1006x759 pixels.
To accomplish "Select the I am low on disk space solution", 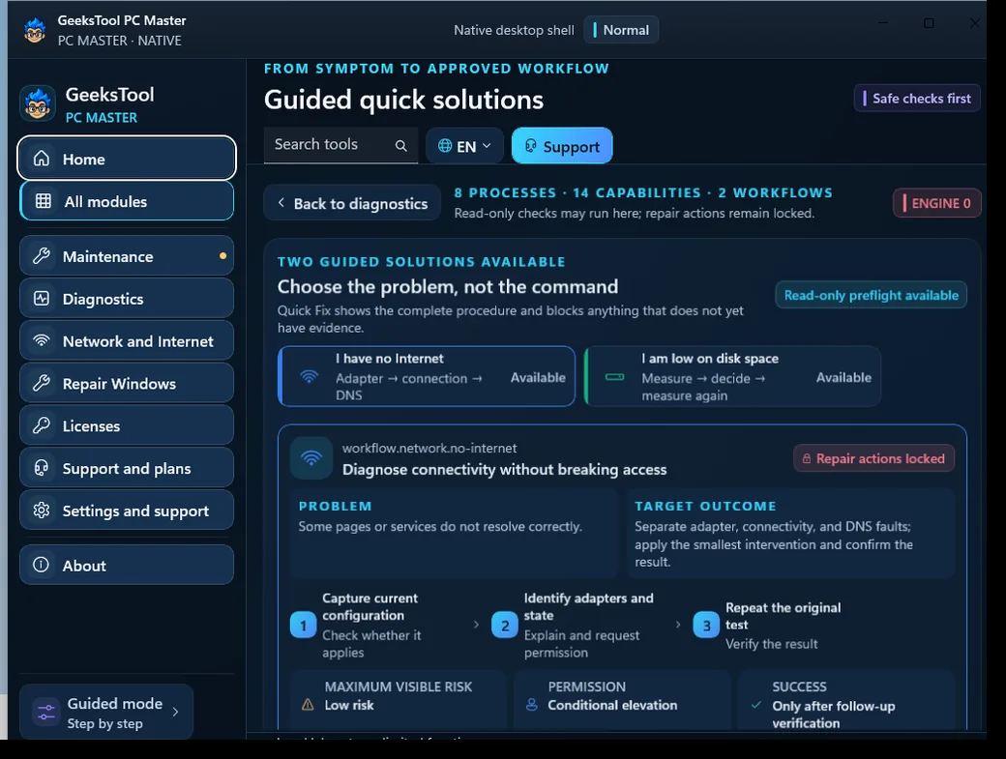I will [x=732, y=376].
